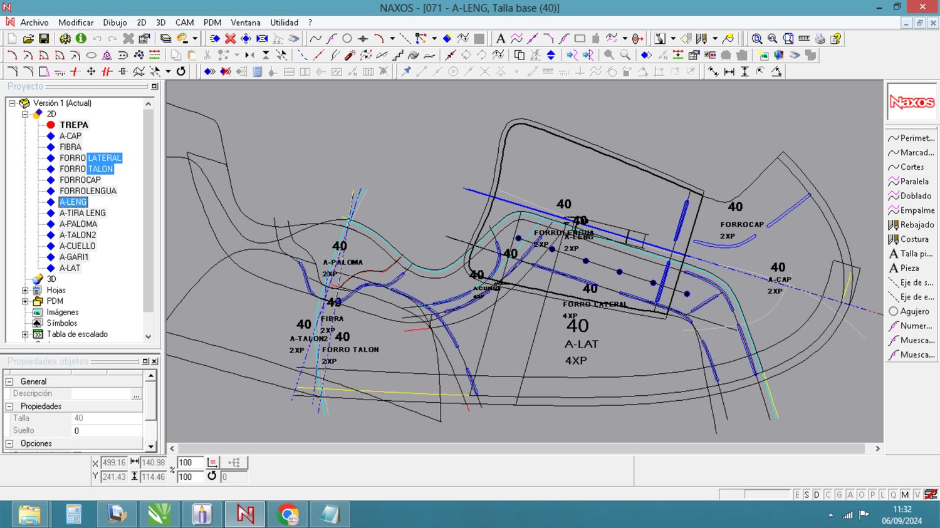940x528 pixels.
Task: Select the TREPA item in tree
Action: (74, 125)
